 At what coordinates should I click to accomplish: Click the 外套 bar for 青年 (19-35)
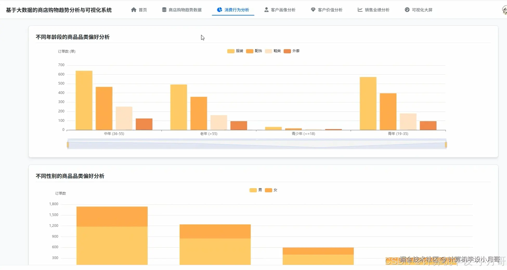[428, 125]
